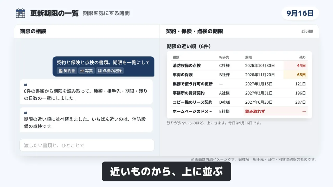Click the 種類 column header
Screen dimensions: 333x187
pos(176,57)
